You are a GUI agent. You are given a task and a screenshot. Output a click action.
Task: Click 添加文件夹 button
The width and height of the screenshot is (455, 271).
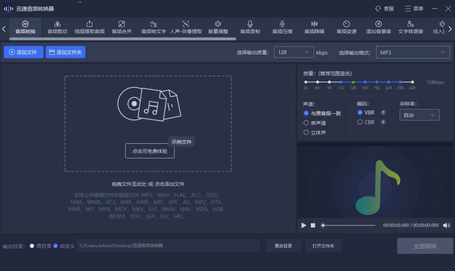(65, 52)
